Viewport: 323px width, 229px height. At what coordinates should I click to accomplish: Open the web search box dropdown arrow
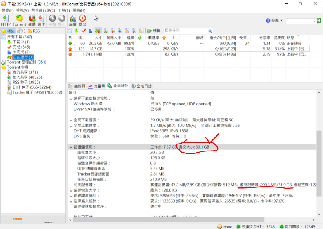315,21
